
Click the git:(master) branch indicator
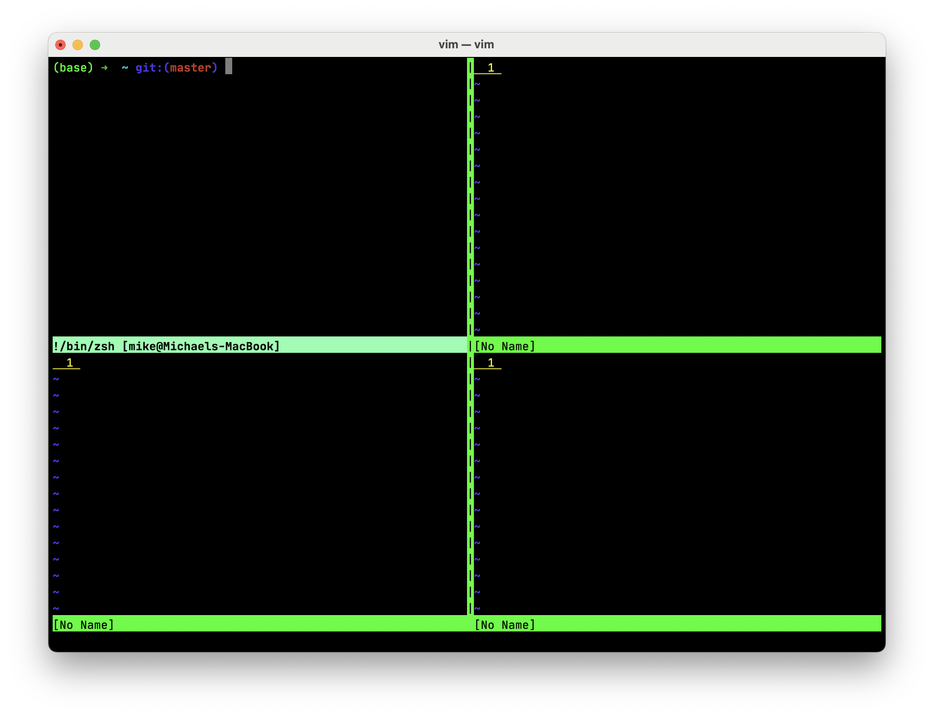176,68
